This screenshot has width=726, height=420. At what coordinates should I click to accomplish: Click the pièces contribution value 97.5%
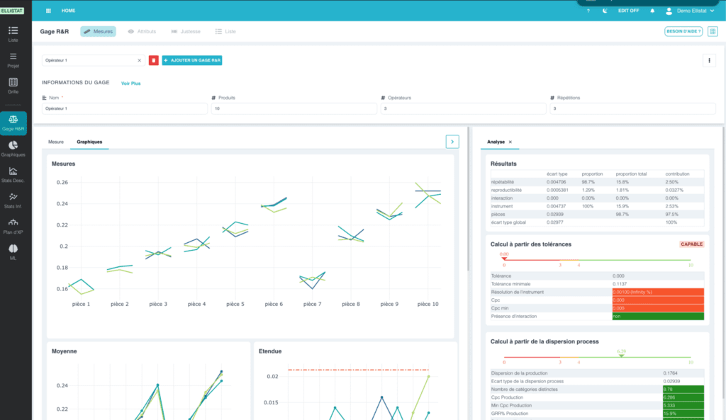[672, 215]
